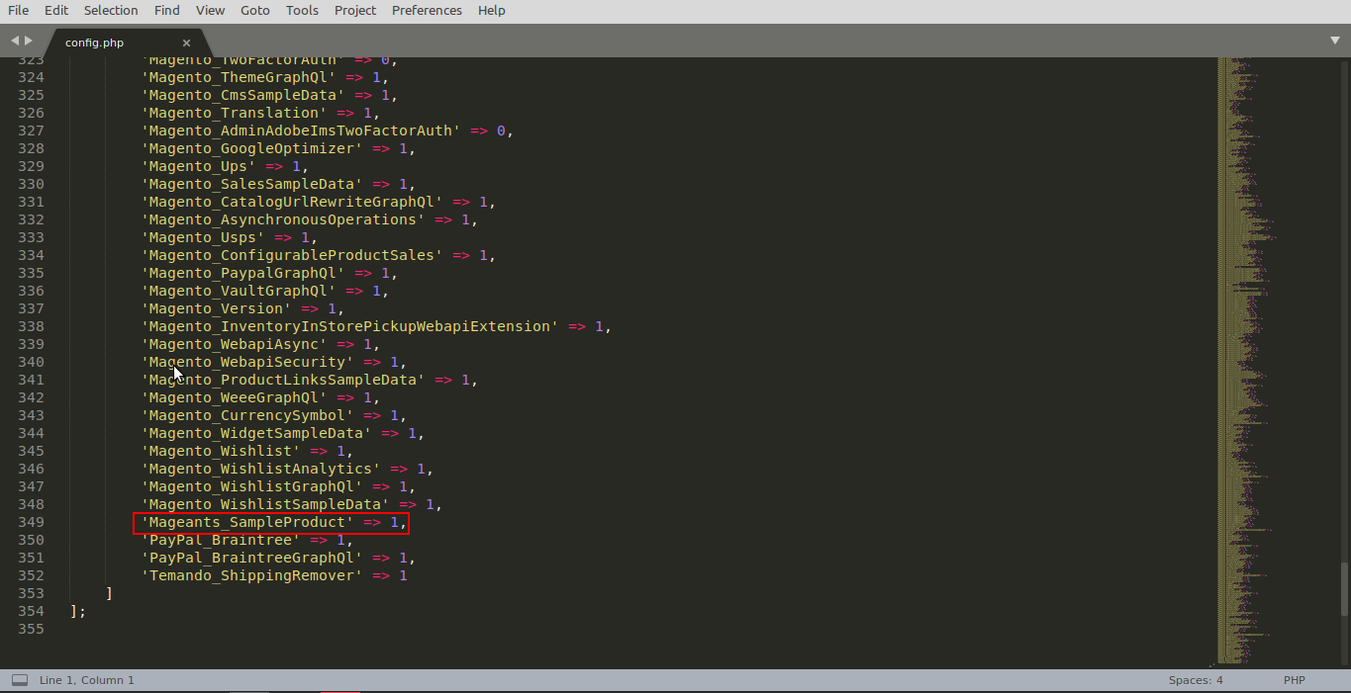The height and width of the screenshot is (693, 1351).
Task: Close the config.php tab
Action: tap(186, 43)
